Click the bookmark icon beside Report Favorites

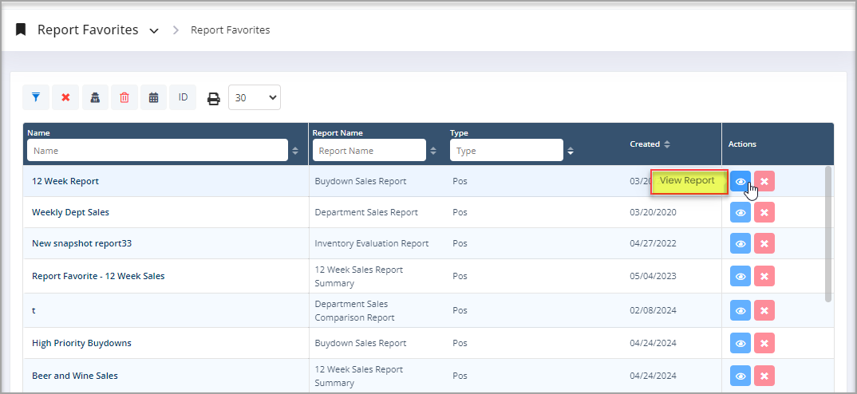(21, 30)
